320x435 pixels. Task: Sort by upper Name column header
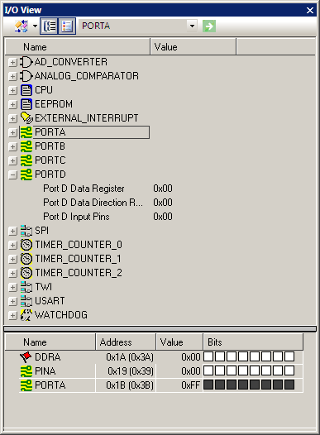pos(78,47)
